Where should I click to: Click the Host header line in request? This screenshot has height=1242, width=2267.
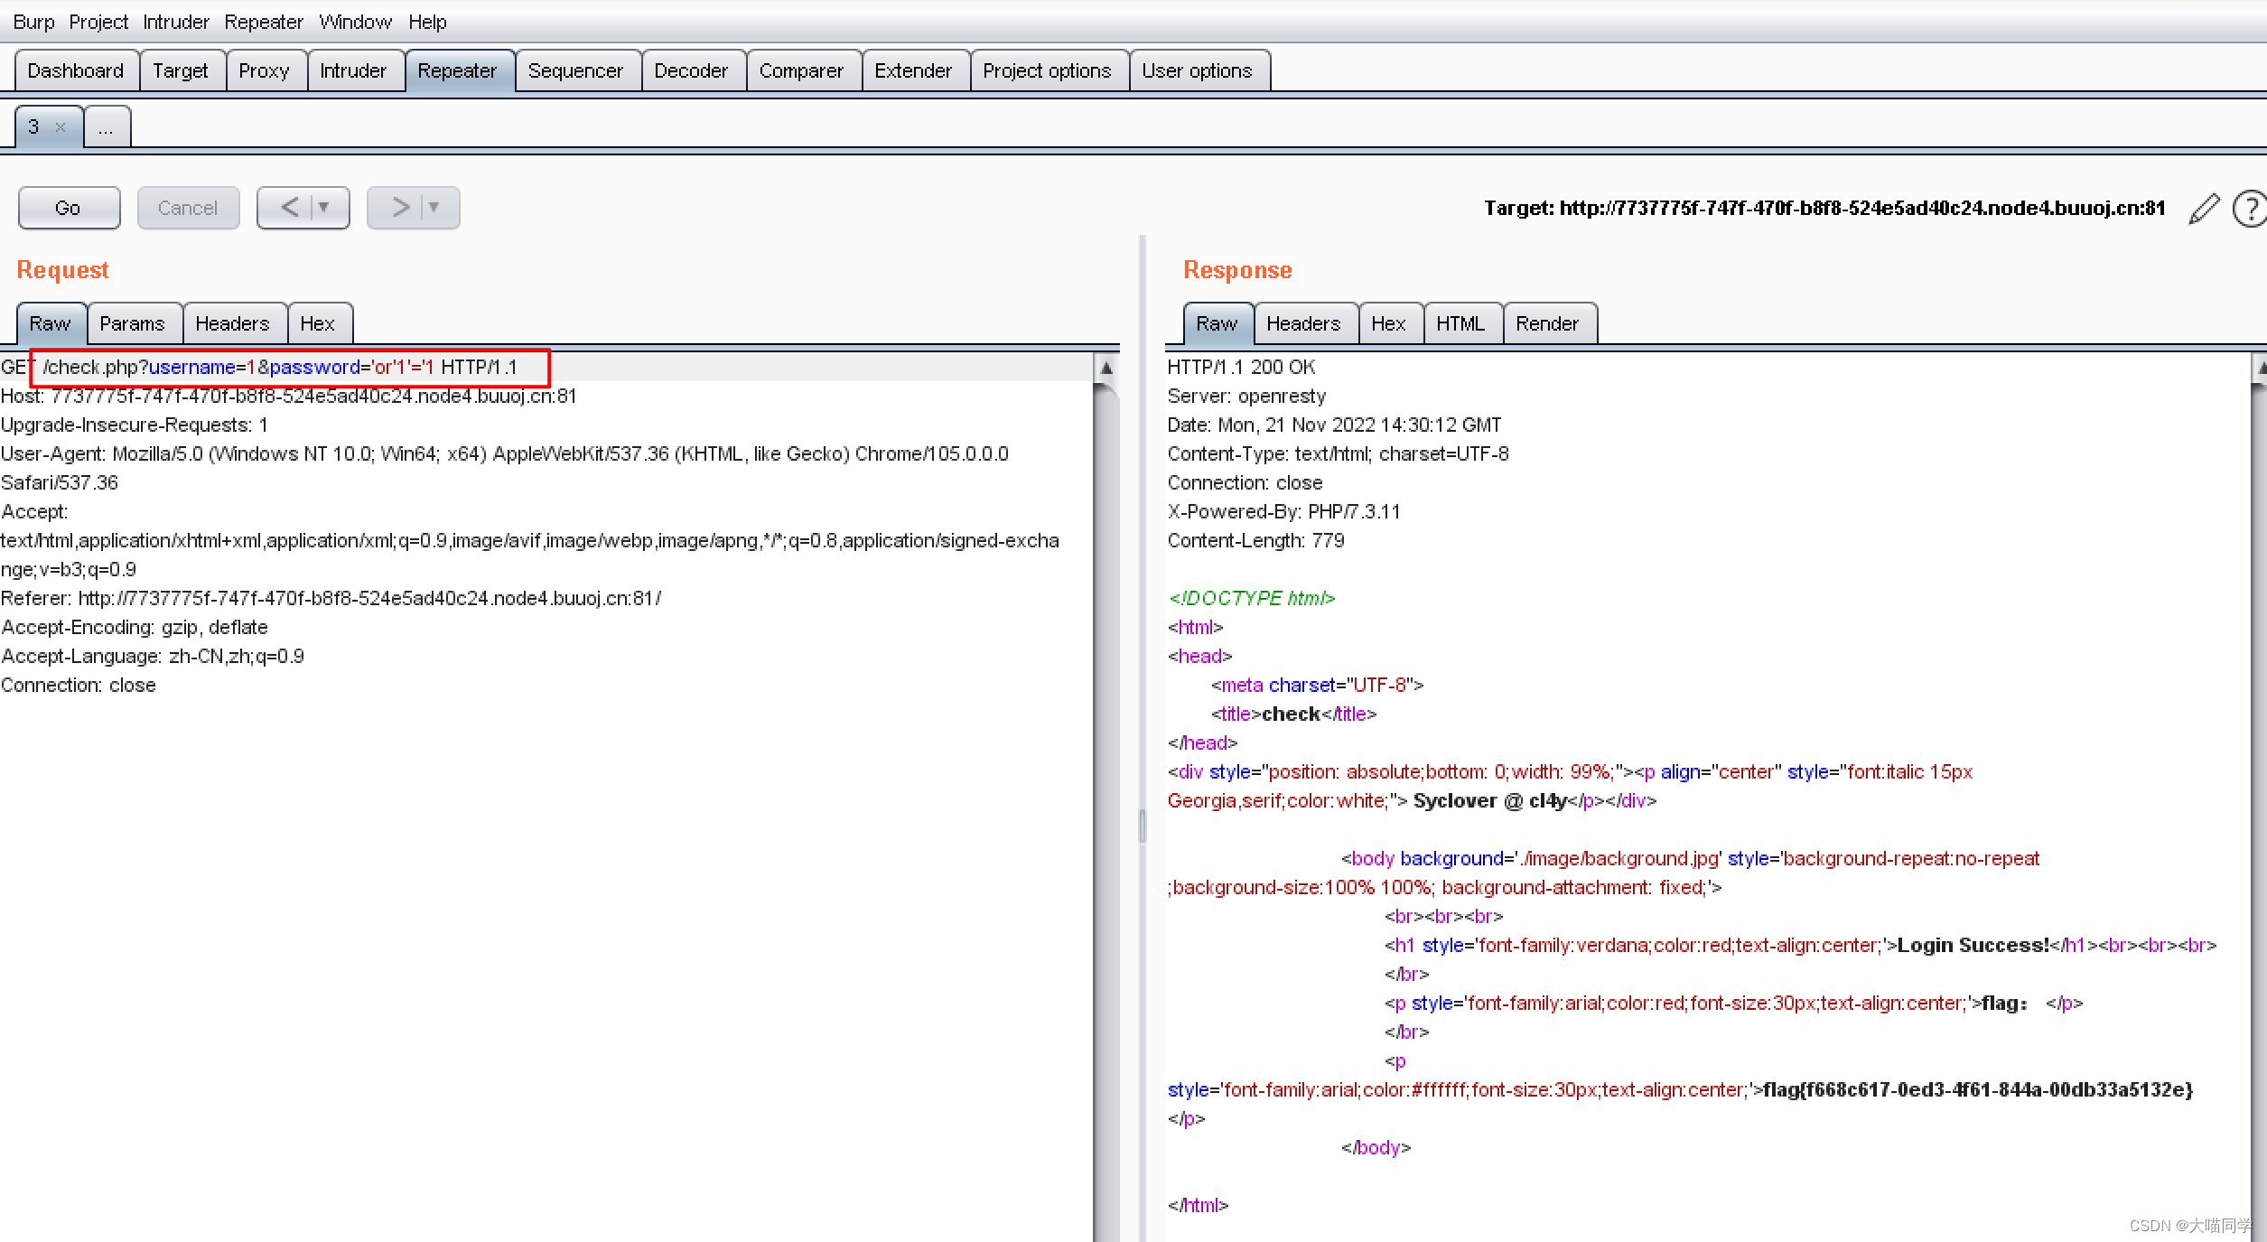click(288, 397)
